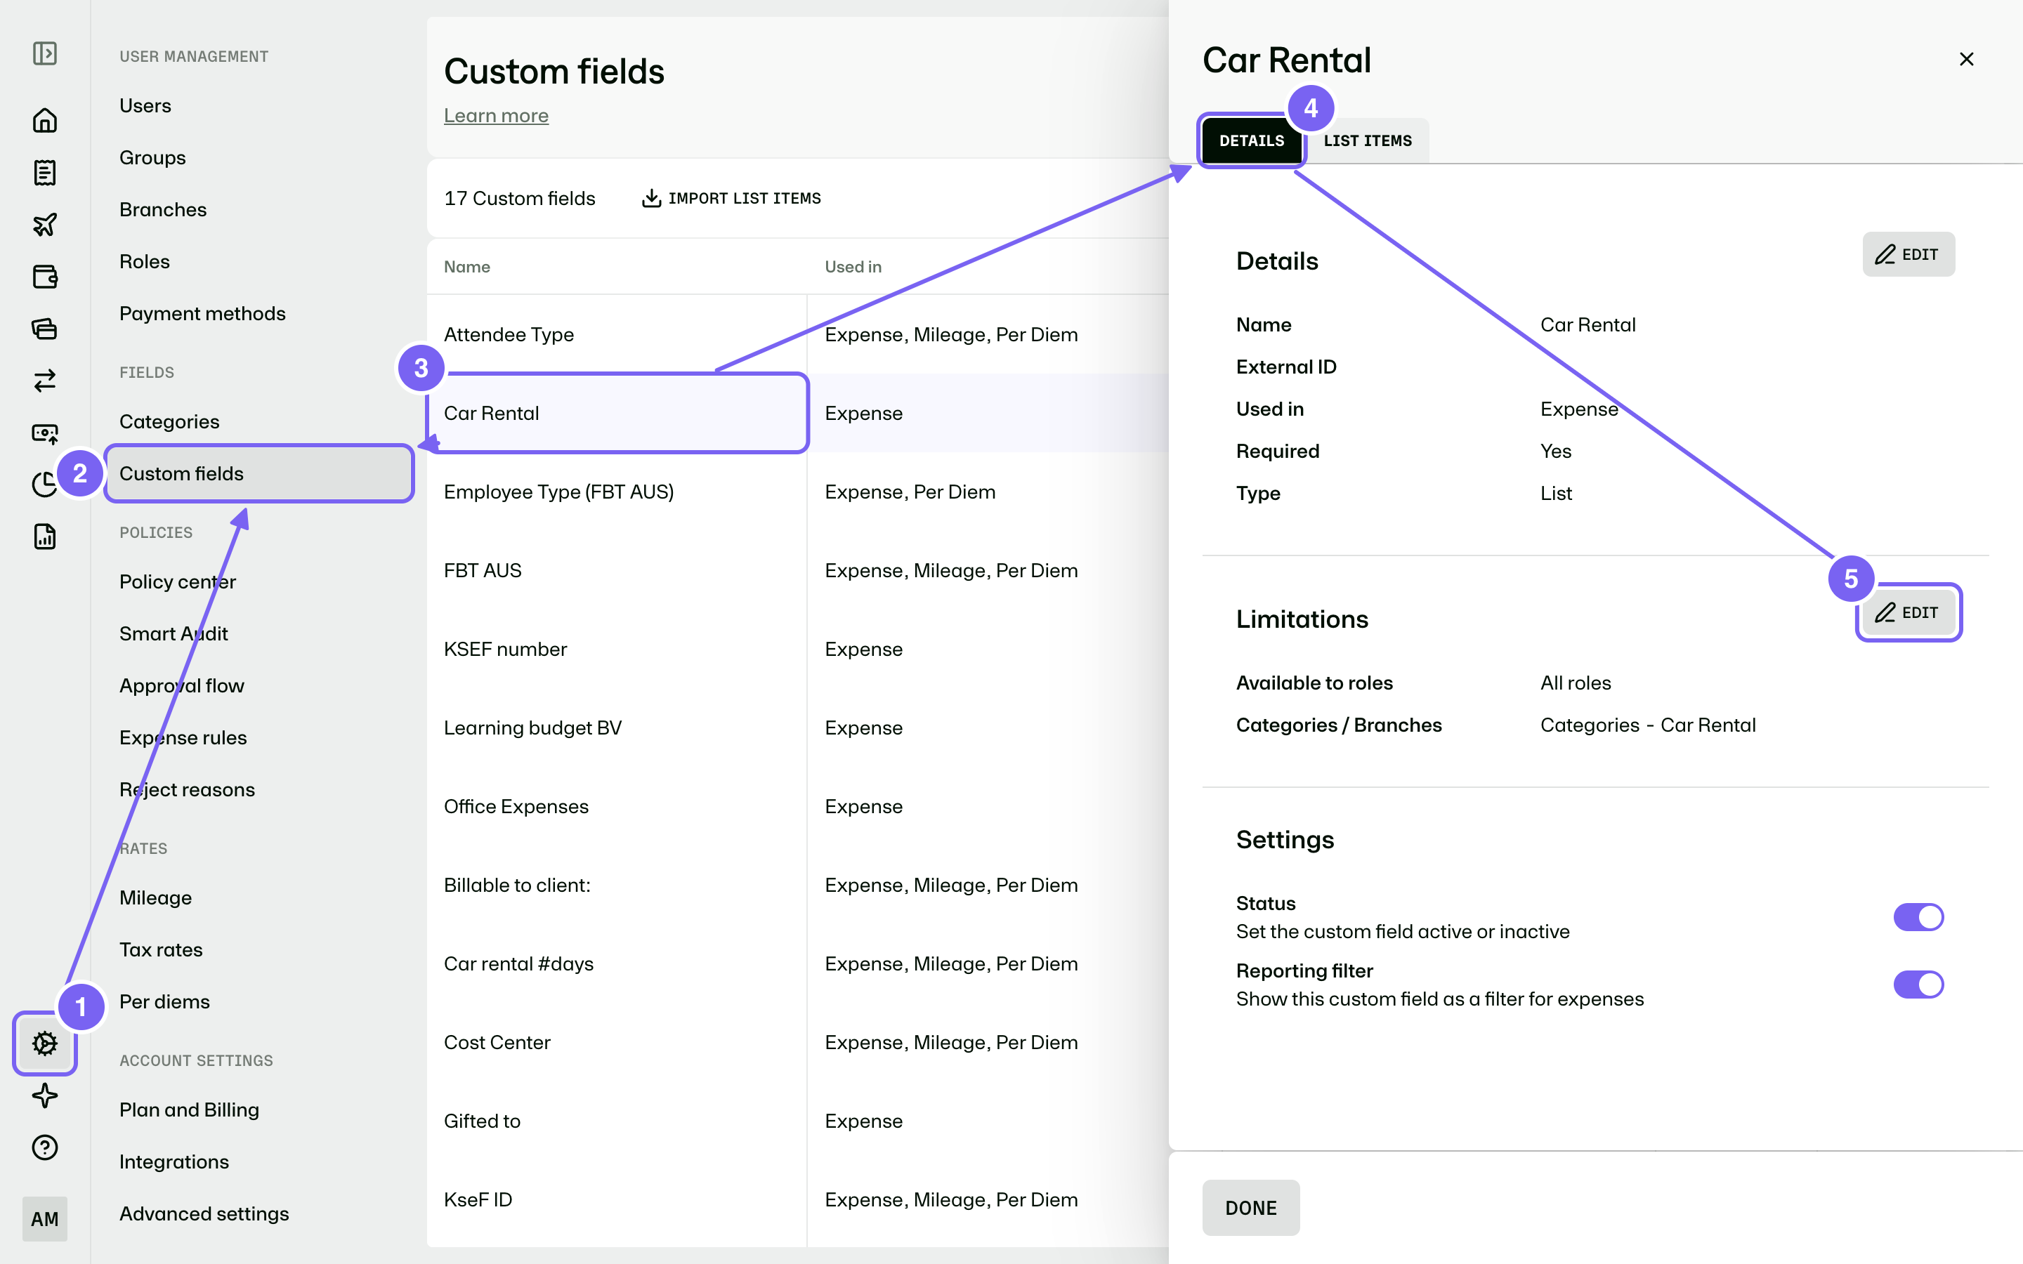
Task: Open the wallet icon in left rail
Action: click(45, 277)
